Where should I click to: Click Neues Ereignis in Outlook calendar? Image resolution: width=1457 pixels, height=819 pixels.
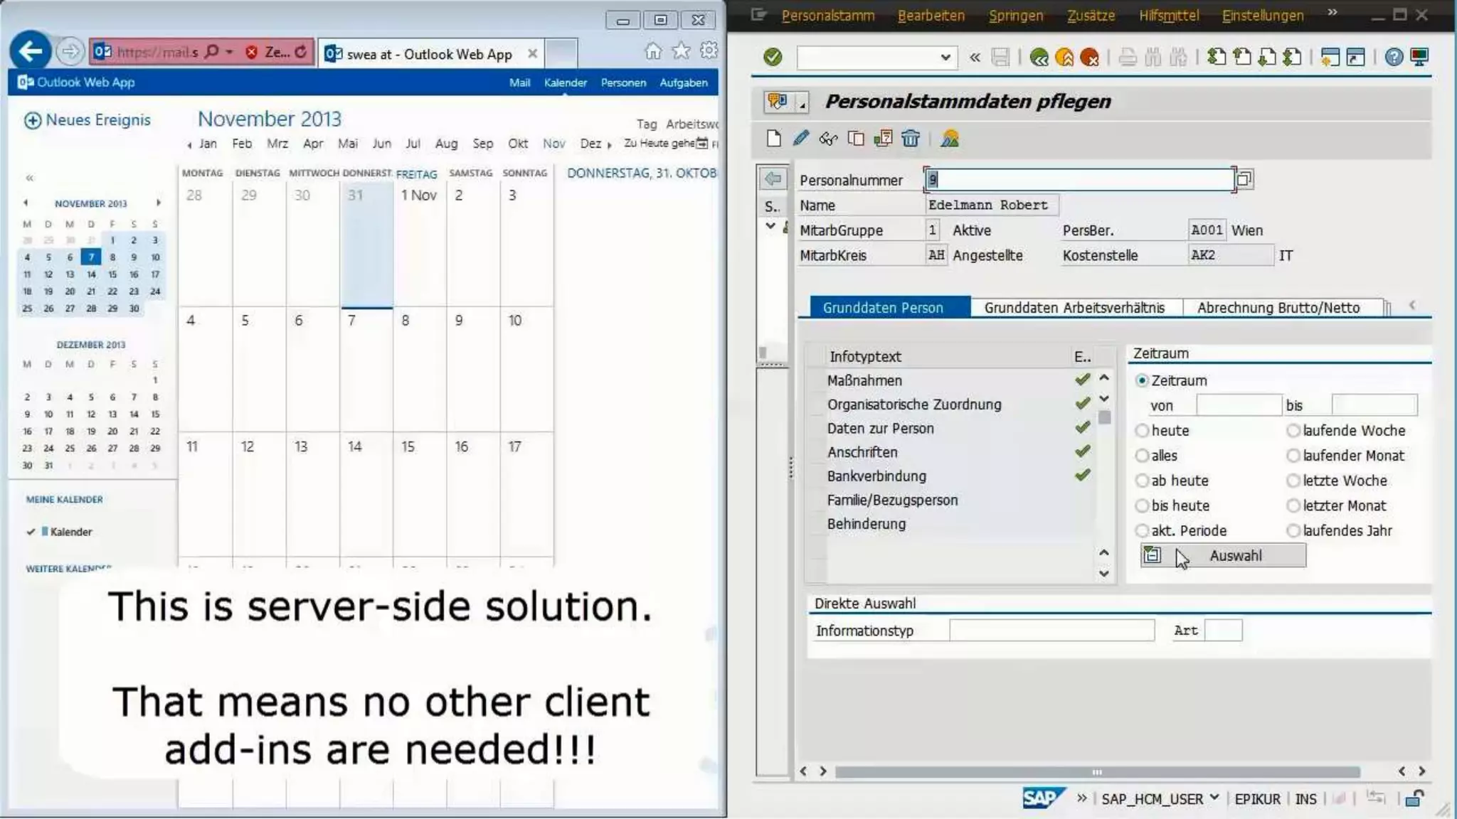88,120
